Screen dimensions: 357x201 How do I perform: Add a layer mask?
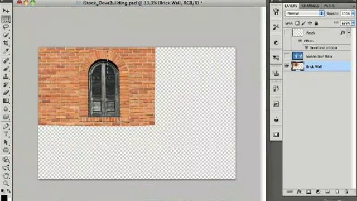[308, 192]
